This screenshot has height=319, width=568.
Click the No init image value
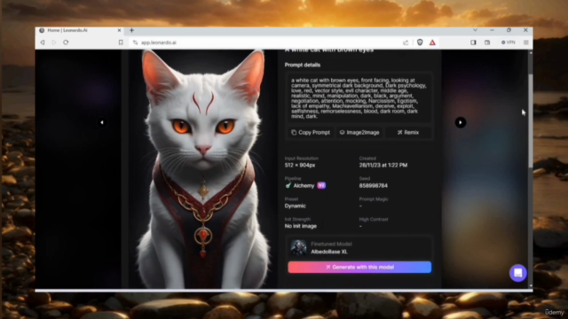[301, 226]
